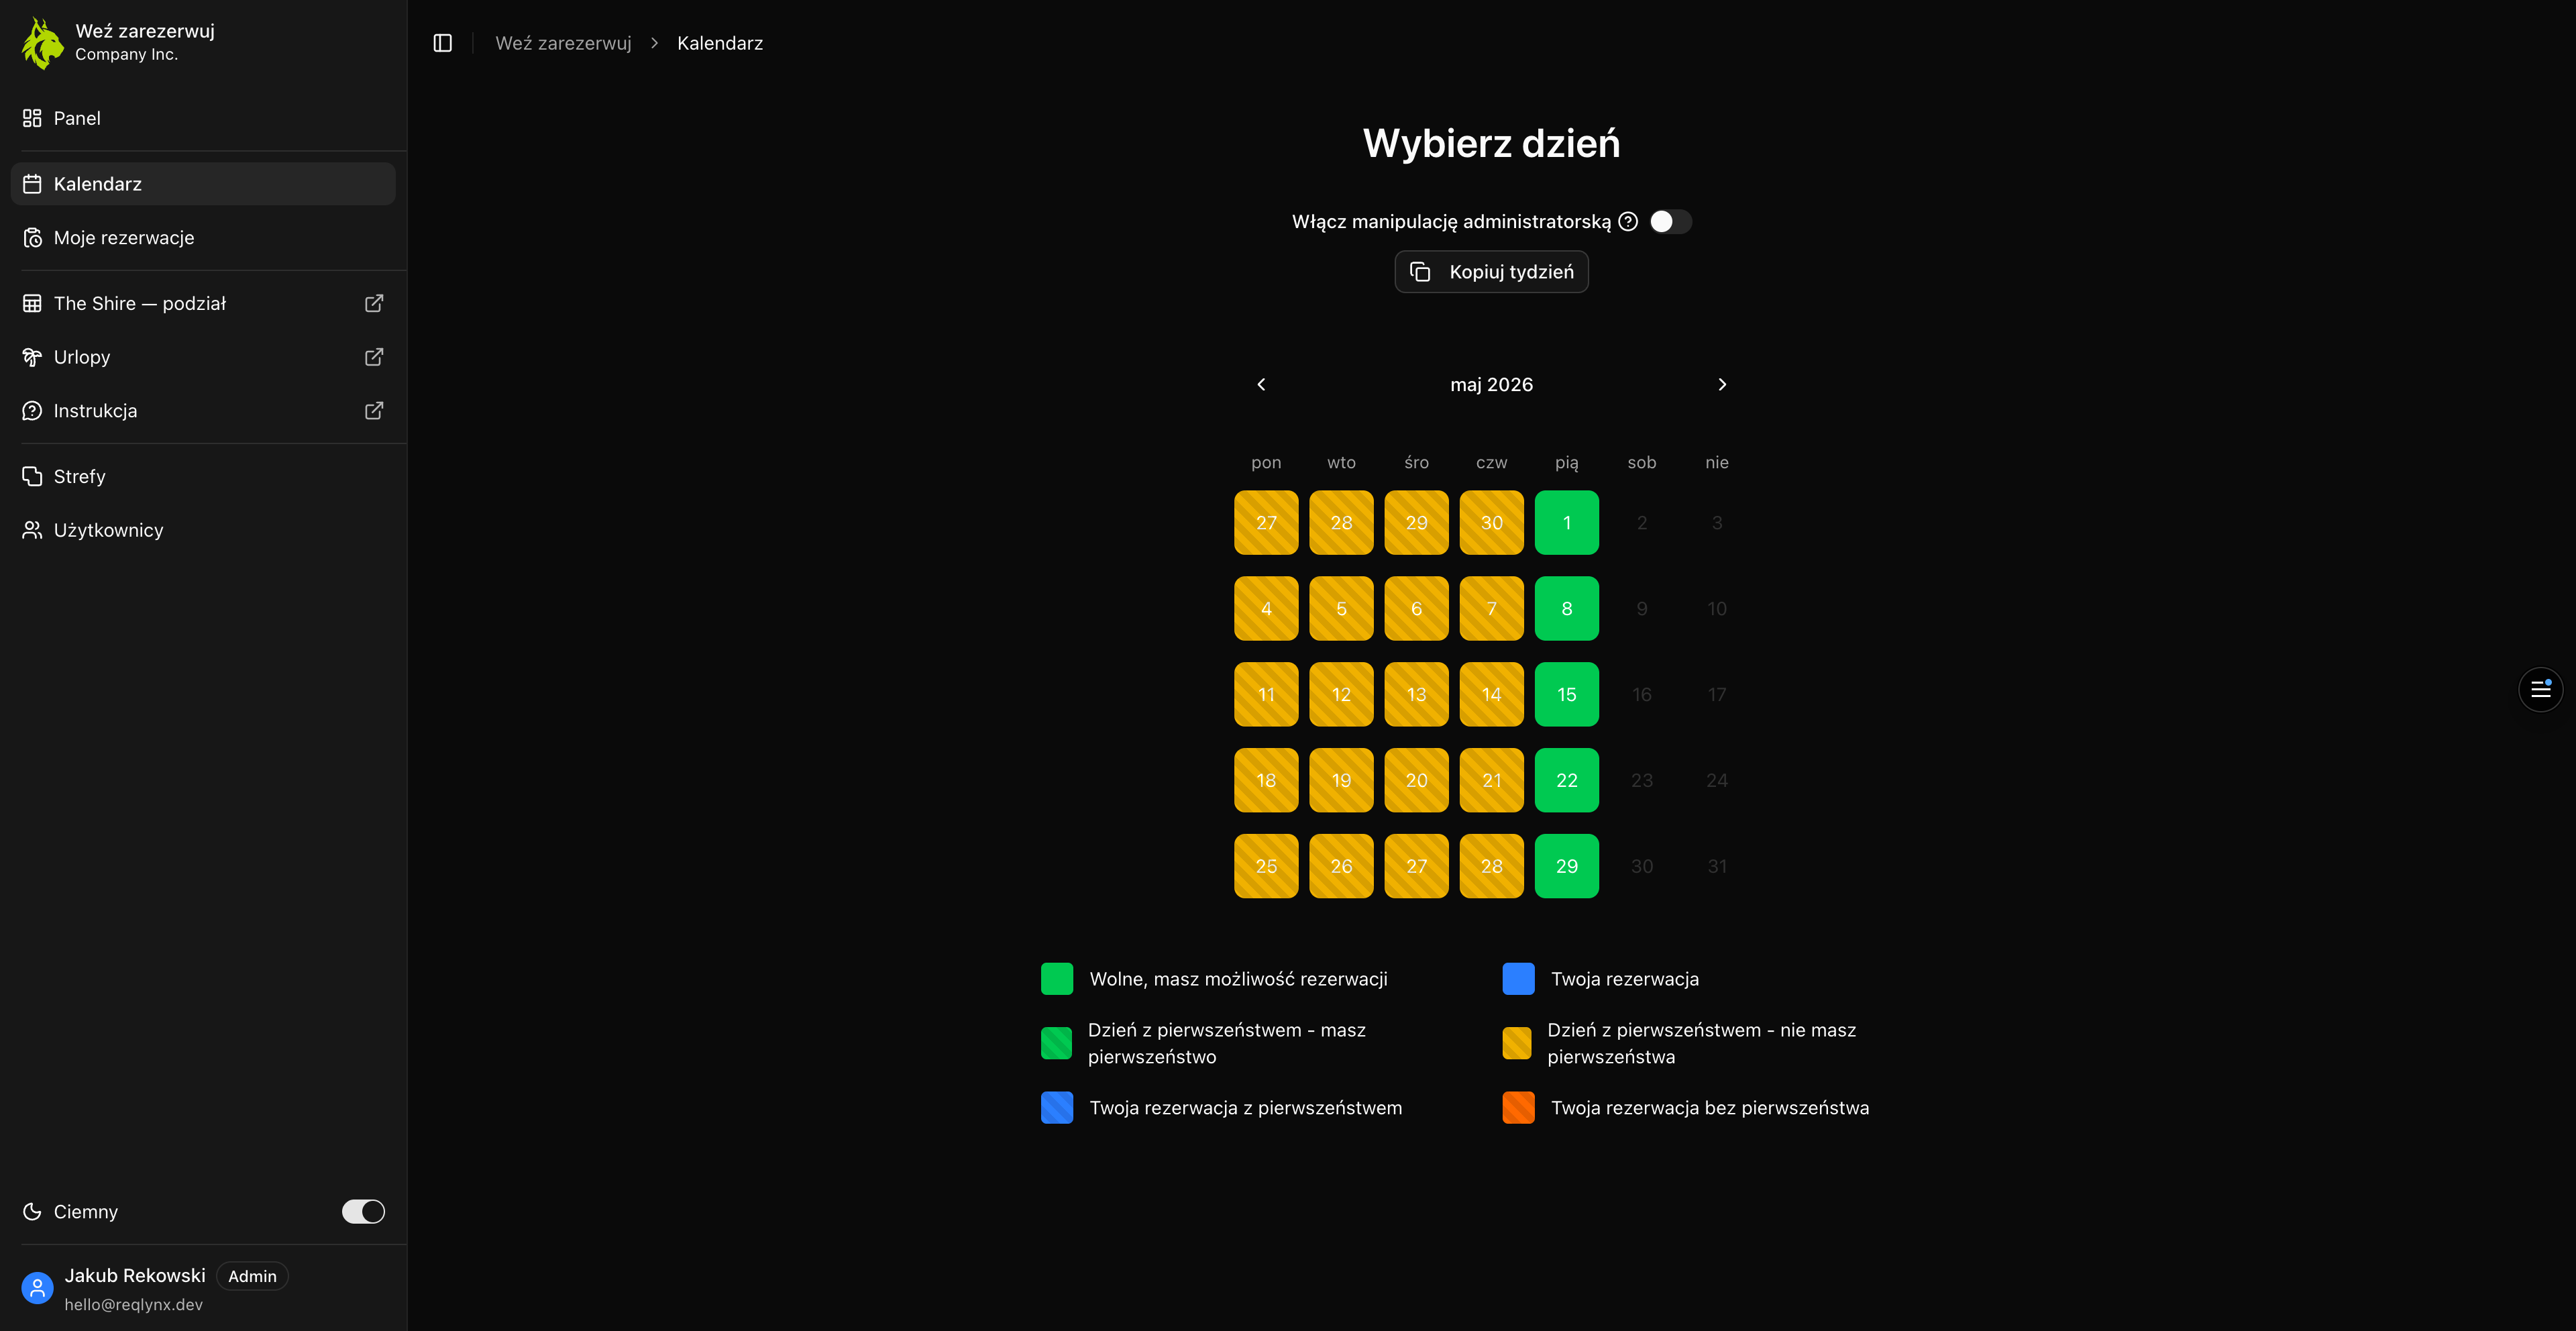Click the The Shire table icon
The width and height of the screenshot is (2576, 1331).
tap(32, 303)
